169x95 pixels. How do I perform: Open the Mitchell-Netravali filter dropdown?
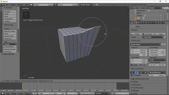point(157,73)
